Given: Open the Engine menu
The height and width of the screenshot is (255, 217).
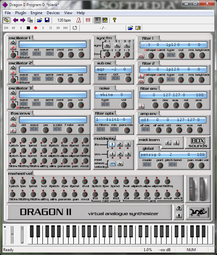Looking at the screenshot, I should pos(36,13).
